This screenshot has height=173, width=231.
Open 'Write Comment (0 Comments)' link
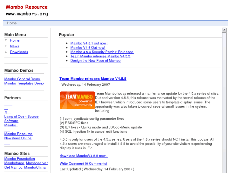[83, 163]
